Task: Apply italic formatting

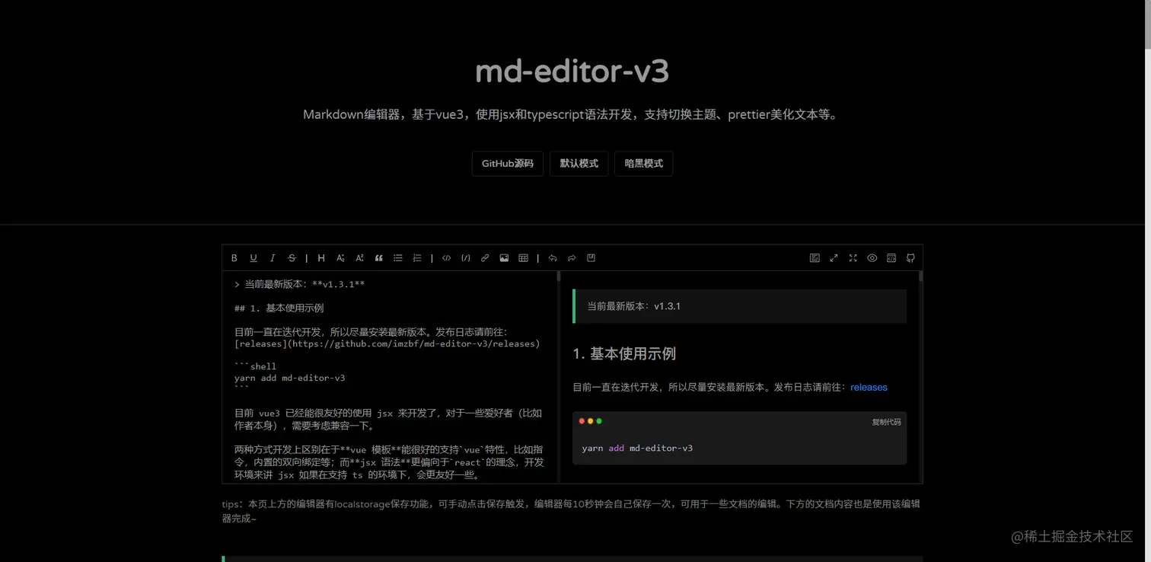Action: tap(273, 258)
